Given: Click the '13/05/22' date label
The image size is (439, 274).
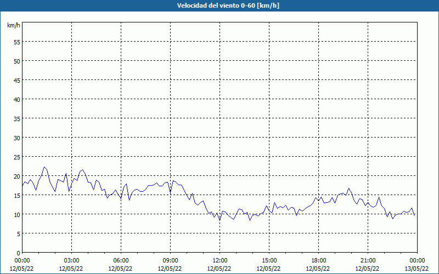Looking at the screenshot, I should (x=417, y=269).
